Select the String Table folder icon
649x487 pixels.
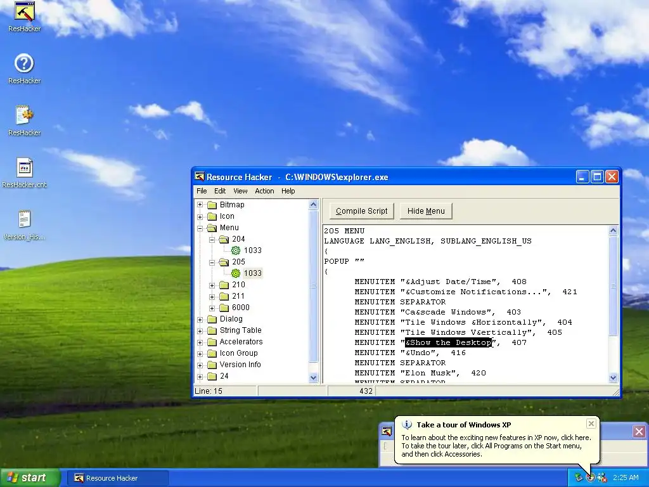click(x=212, y=330)
